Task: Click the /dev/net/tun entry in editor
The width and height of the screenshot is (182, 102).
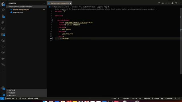Action: (68, 34)
